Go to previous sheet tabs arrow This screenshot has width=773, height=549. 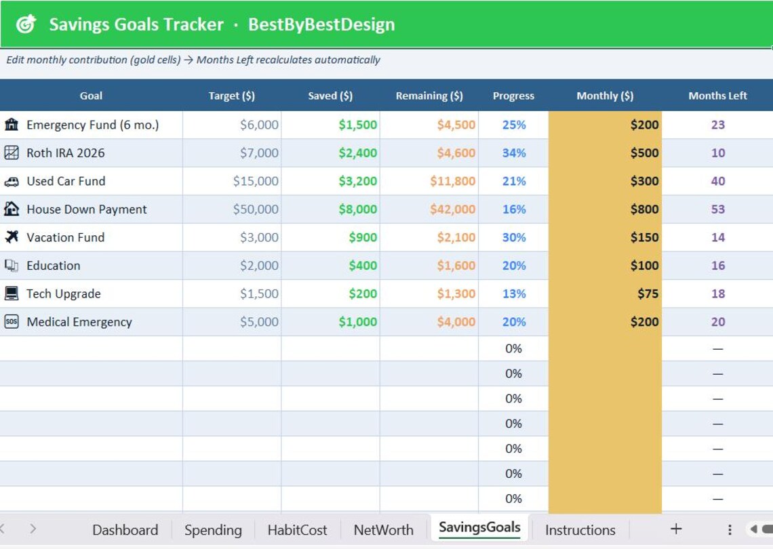coord(3,529)
